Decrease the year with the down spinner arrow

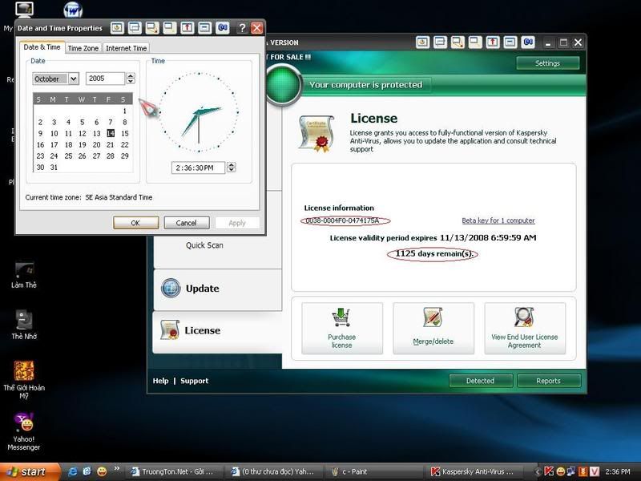pyautogui.click(x=131, y=82)
